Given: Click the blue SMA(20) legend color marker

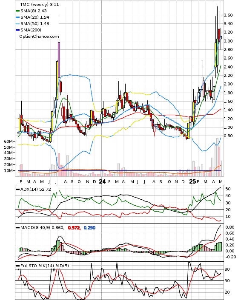Looking at the screenshot, I should point(17,17).
